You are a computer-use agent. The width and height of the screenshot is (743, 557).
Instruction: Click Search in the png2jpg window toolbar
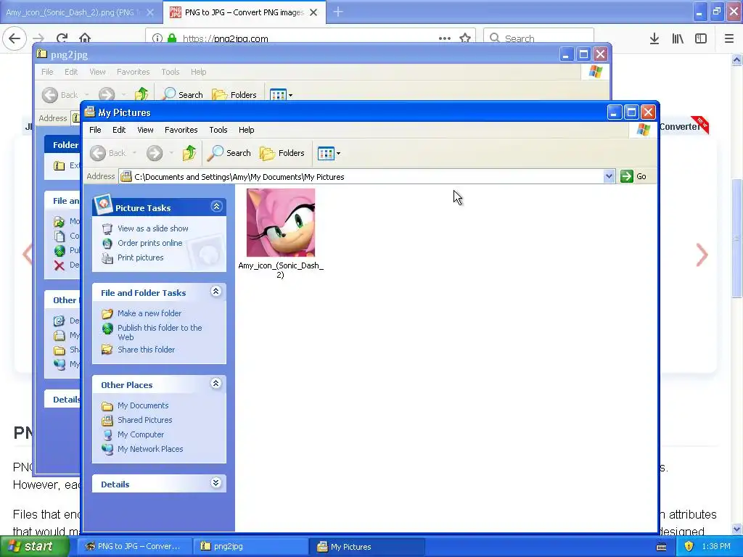pyautogui.click(x=182, y=95)
